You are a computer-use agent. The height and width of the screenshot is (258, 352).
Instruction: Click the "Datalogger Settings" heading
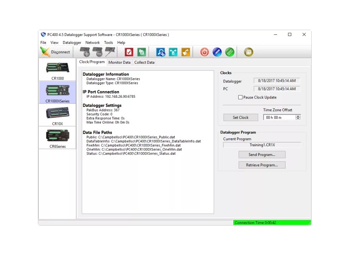pos(102,105)
